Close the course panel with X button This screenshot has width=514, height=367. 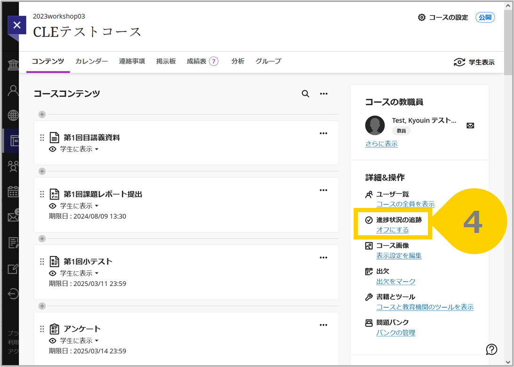tap(17, 25)
